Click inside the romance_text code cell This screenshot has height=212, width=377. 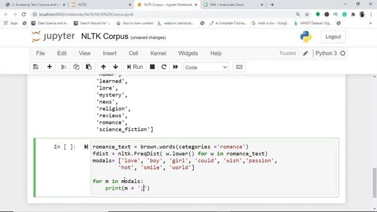tap(213, 167)
